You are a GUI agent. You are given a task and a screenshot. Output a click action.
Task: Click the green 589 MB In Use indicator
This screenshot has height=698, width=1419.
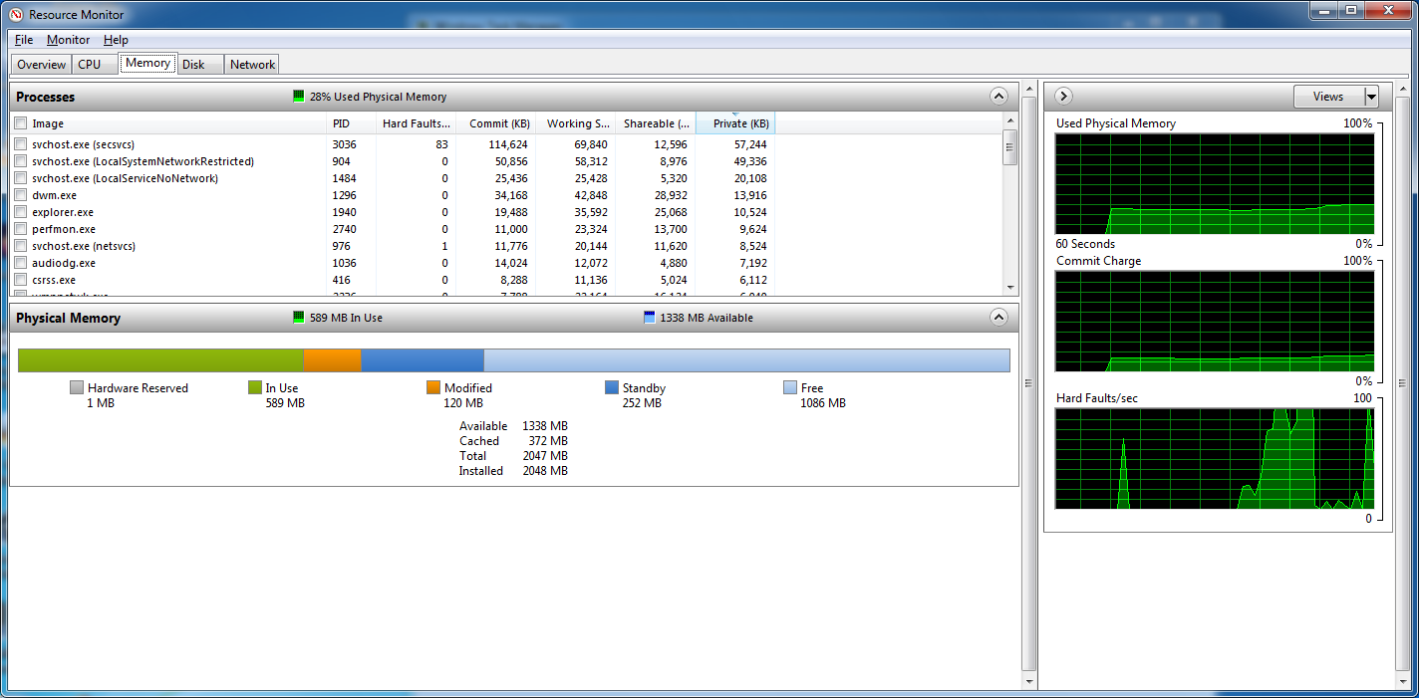pos(299,318)
